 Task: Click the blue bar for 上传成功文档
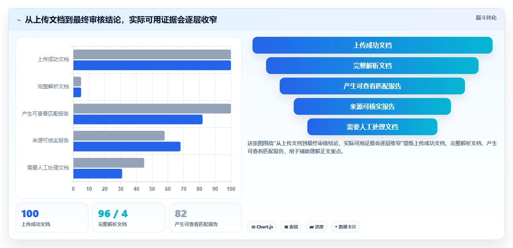tap(152, 65)
